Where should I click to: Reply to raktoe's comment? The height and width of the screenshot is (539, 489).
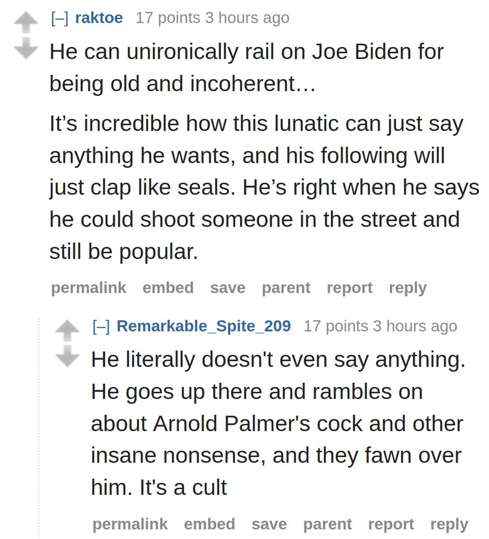click(407, 288)
